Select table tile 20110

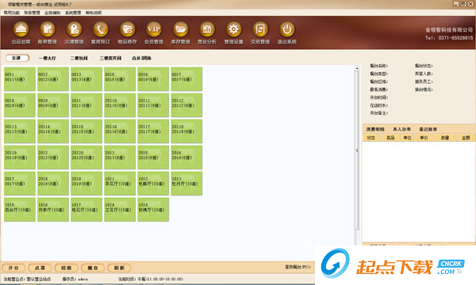tap(120, 105)
